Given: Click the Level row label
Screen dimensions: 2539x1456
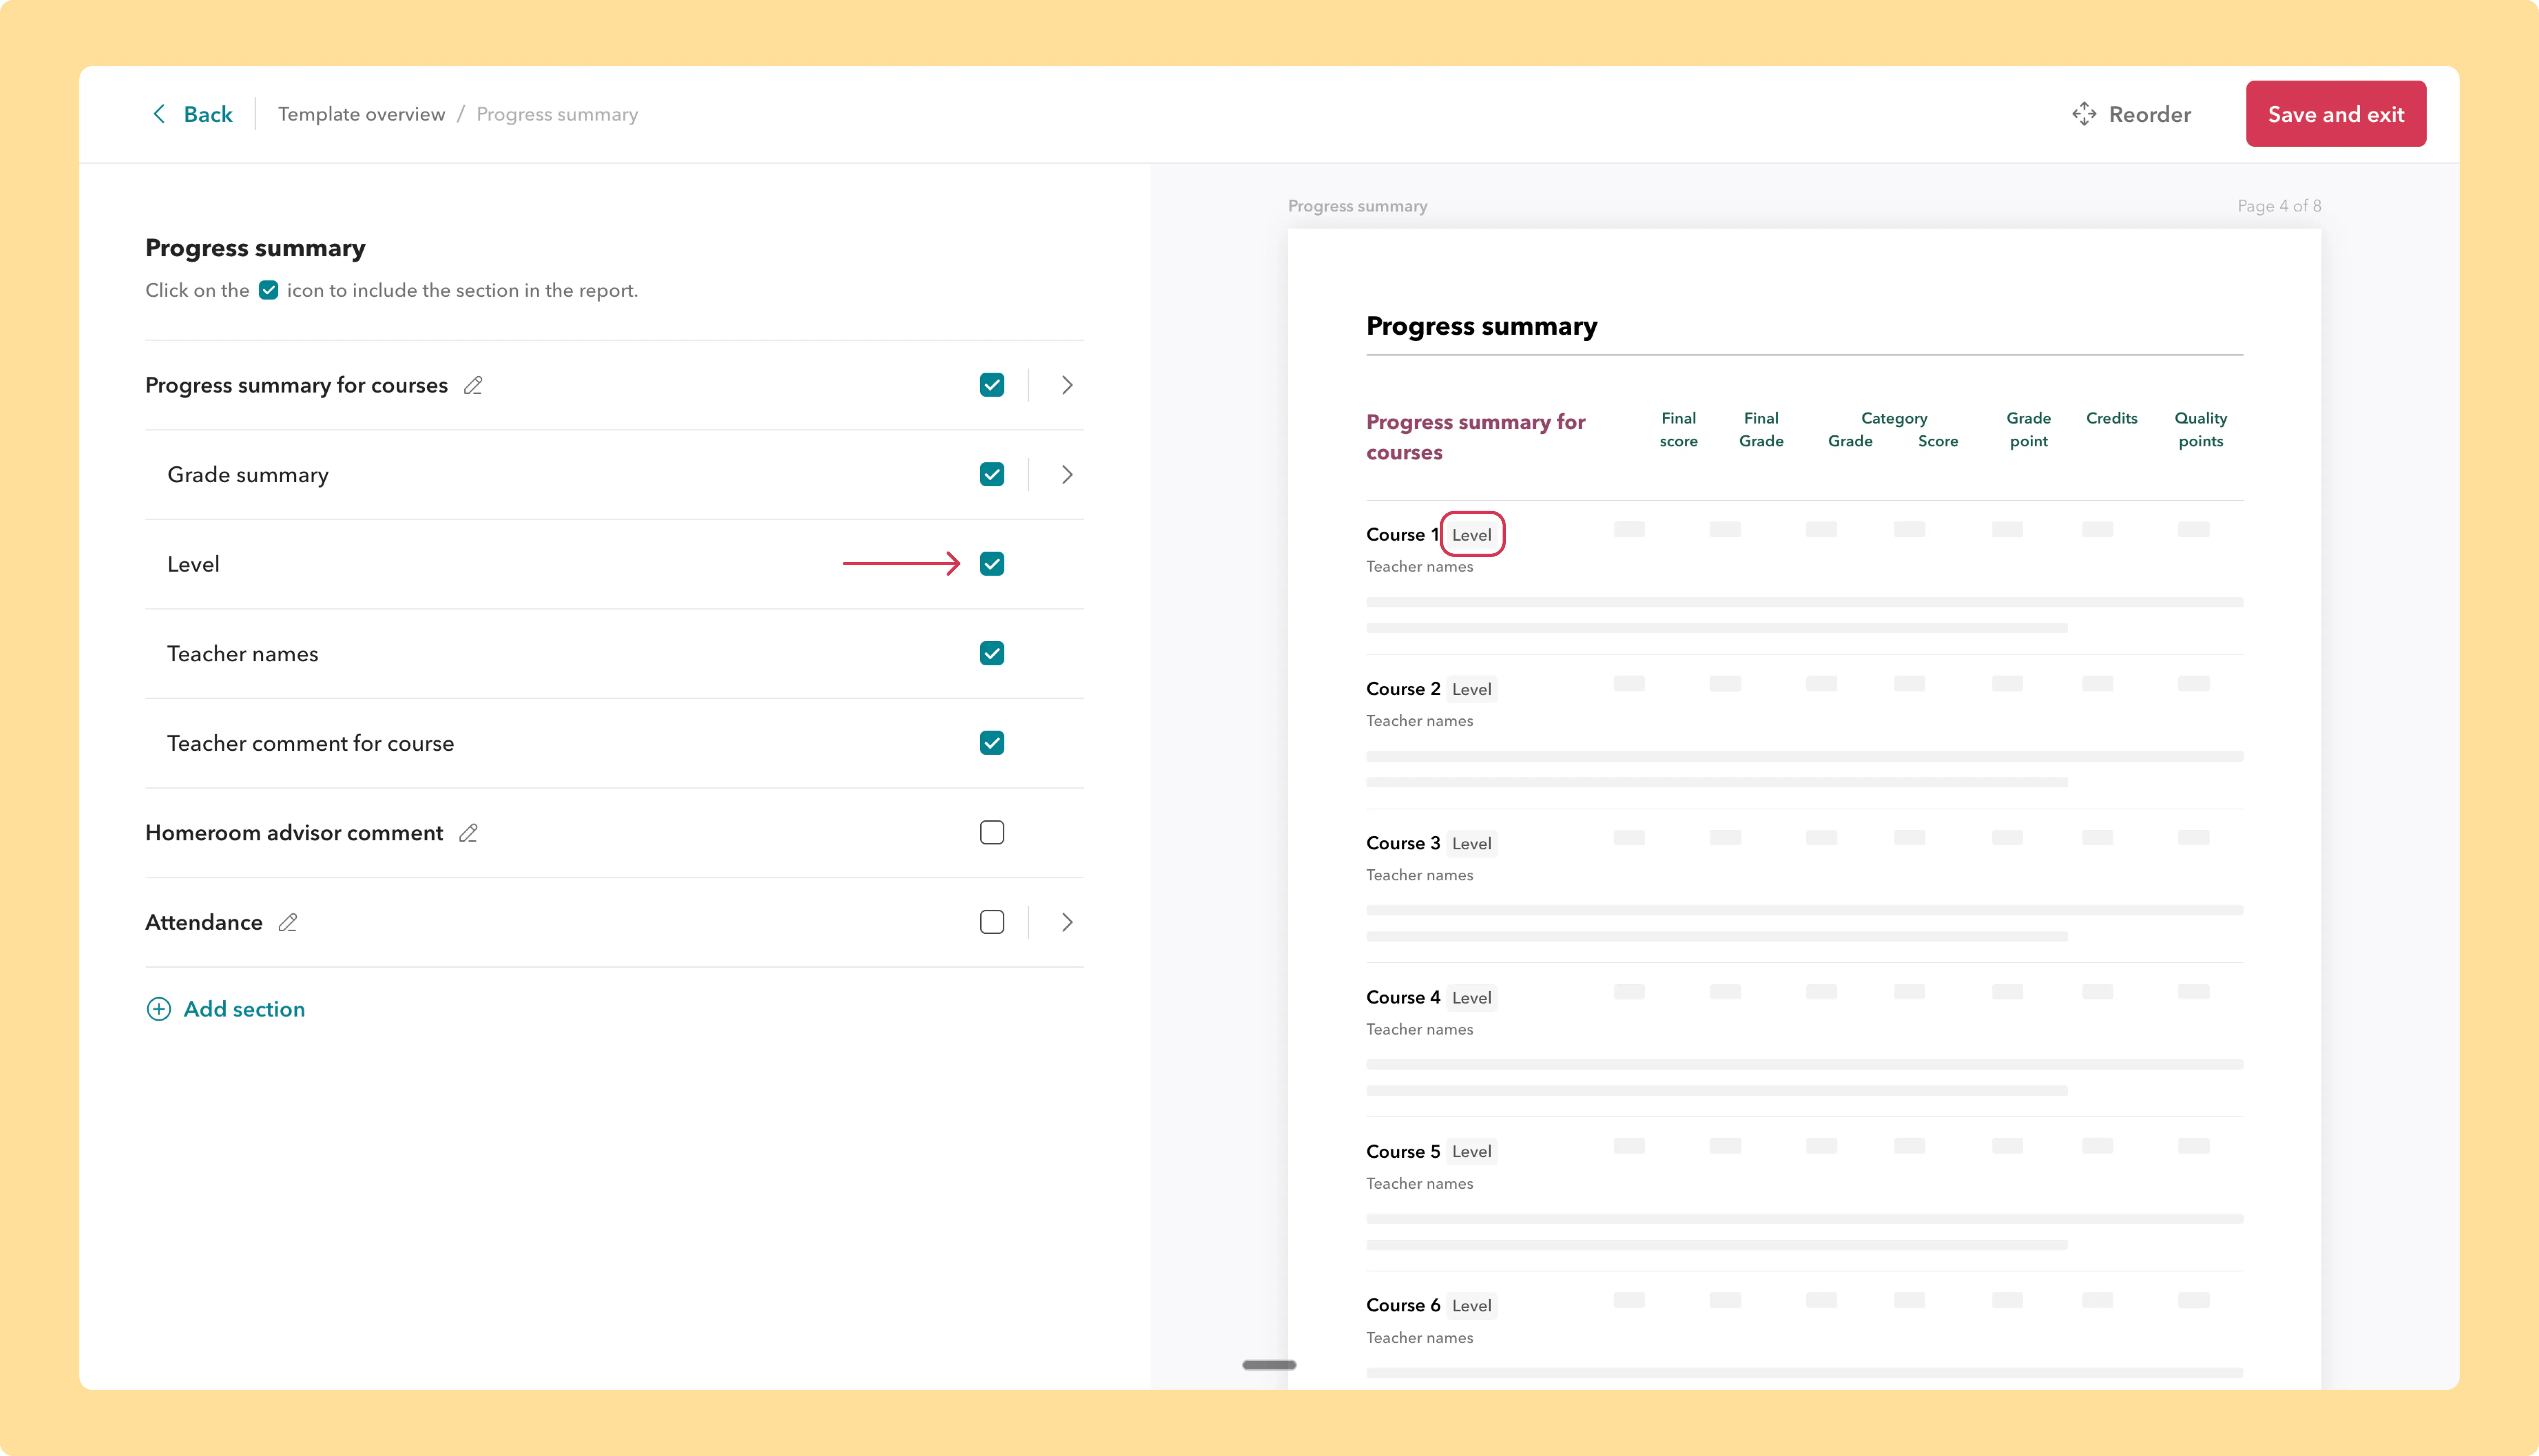Looking at the screenshot, I should pyautogui.click(x=193, y=564).
